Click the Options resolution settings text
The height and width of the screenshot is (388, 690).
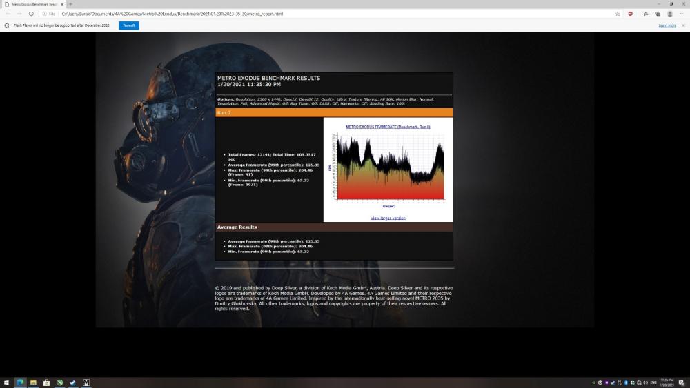(x=326, y=101)
